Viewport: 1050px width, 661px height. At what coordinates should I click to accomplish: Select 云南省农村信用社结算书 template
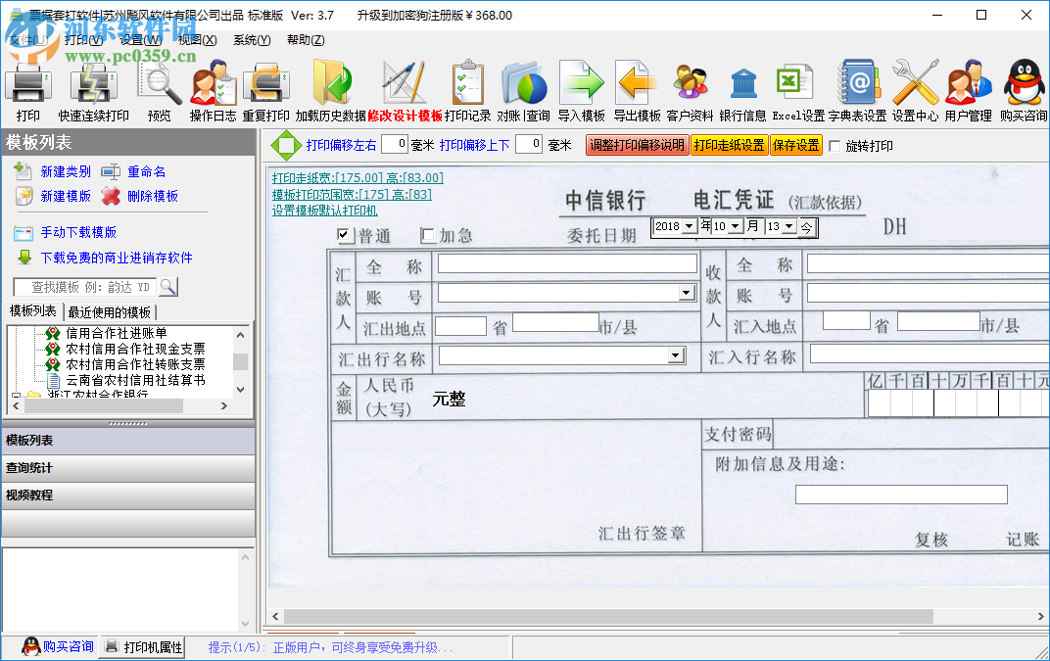click(x=135, y=380)
